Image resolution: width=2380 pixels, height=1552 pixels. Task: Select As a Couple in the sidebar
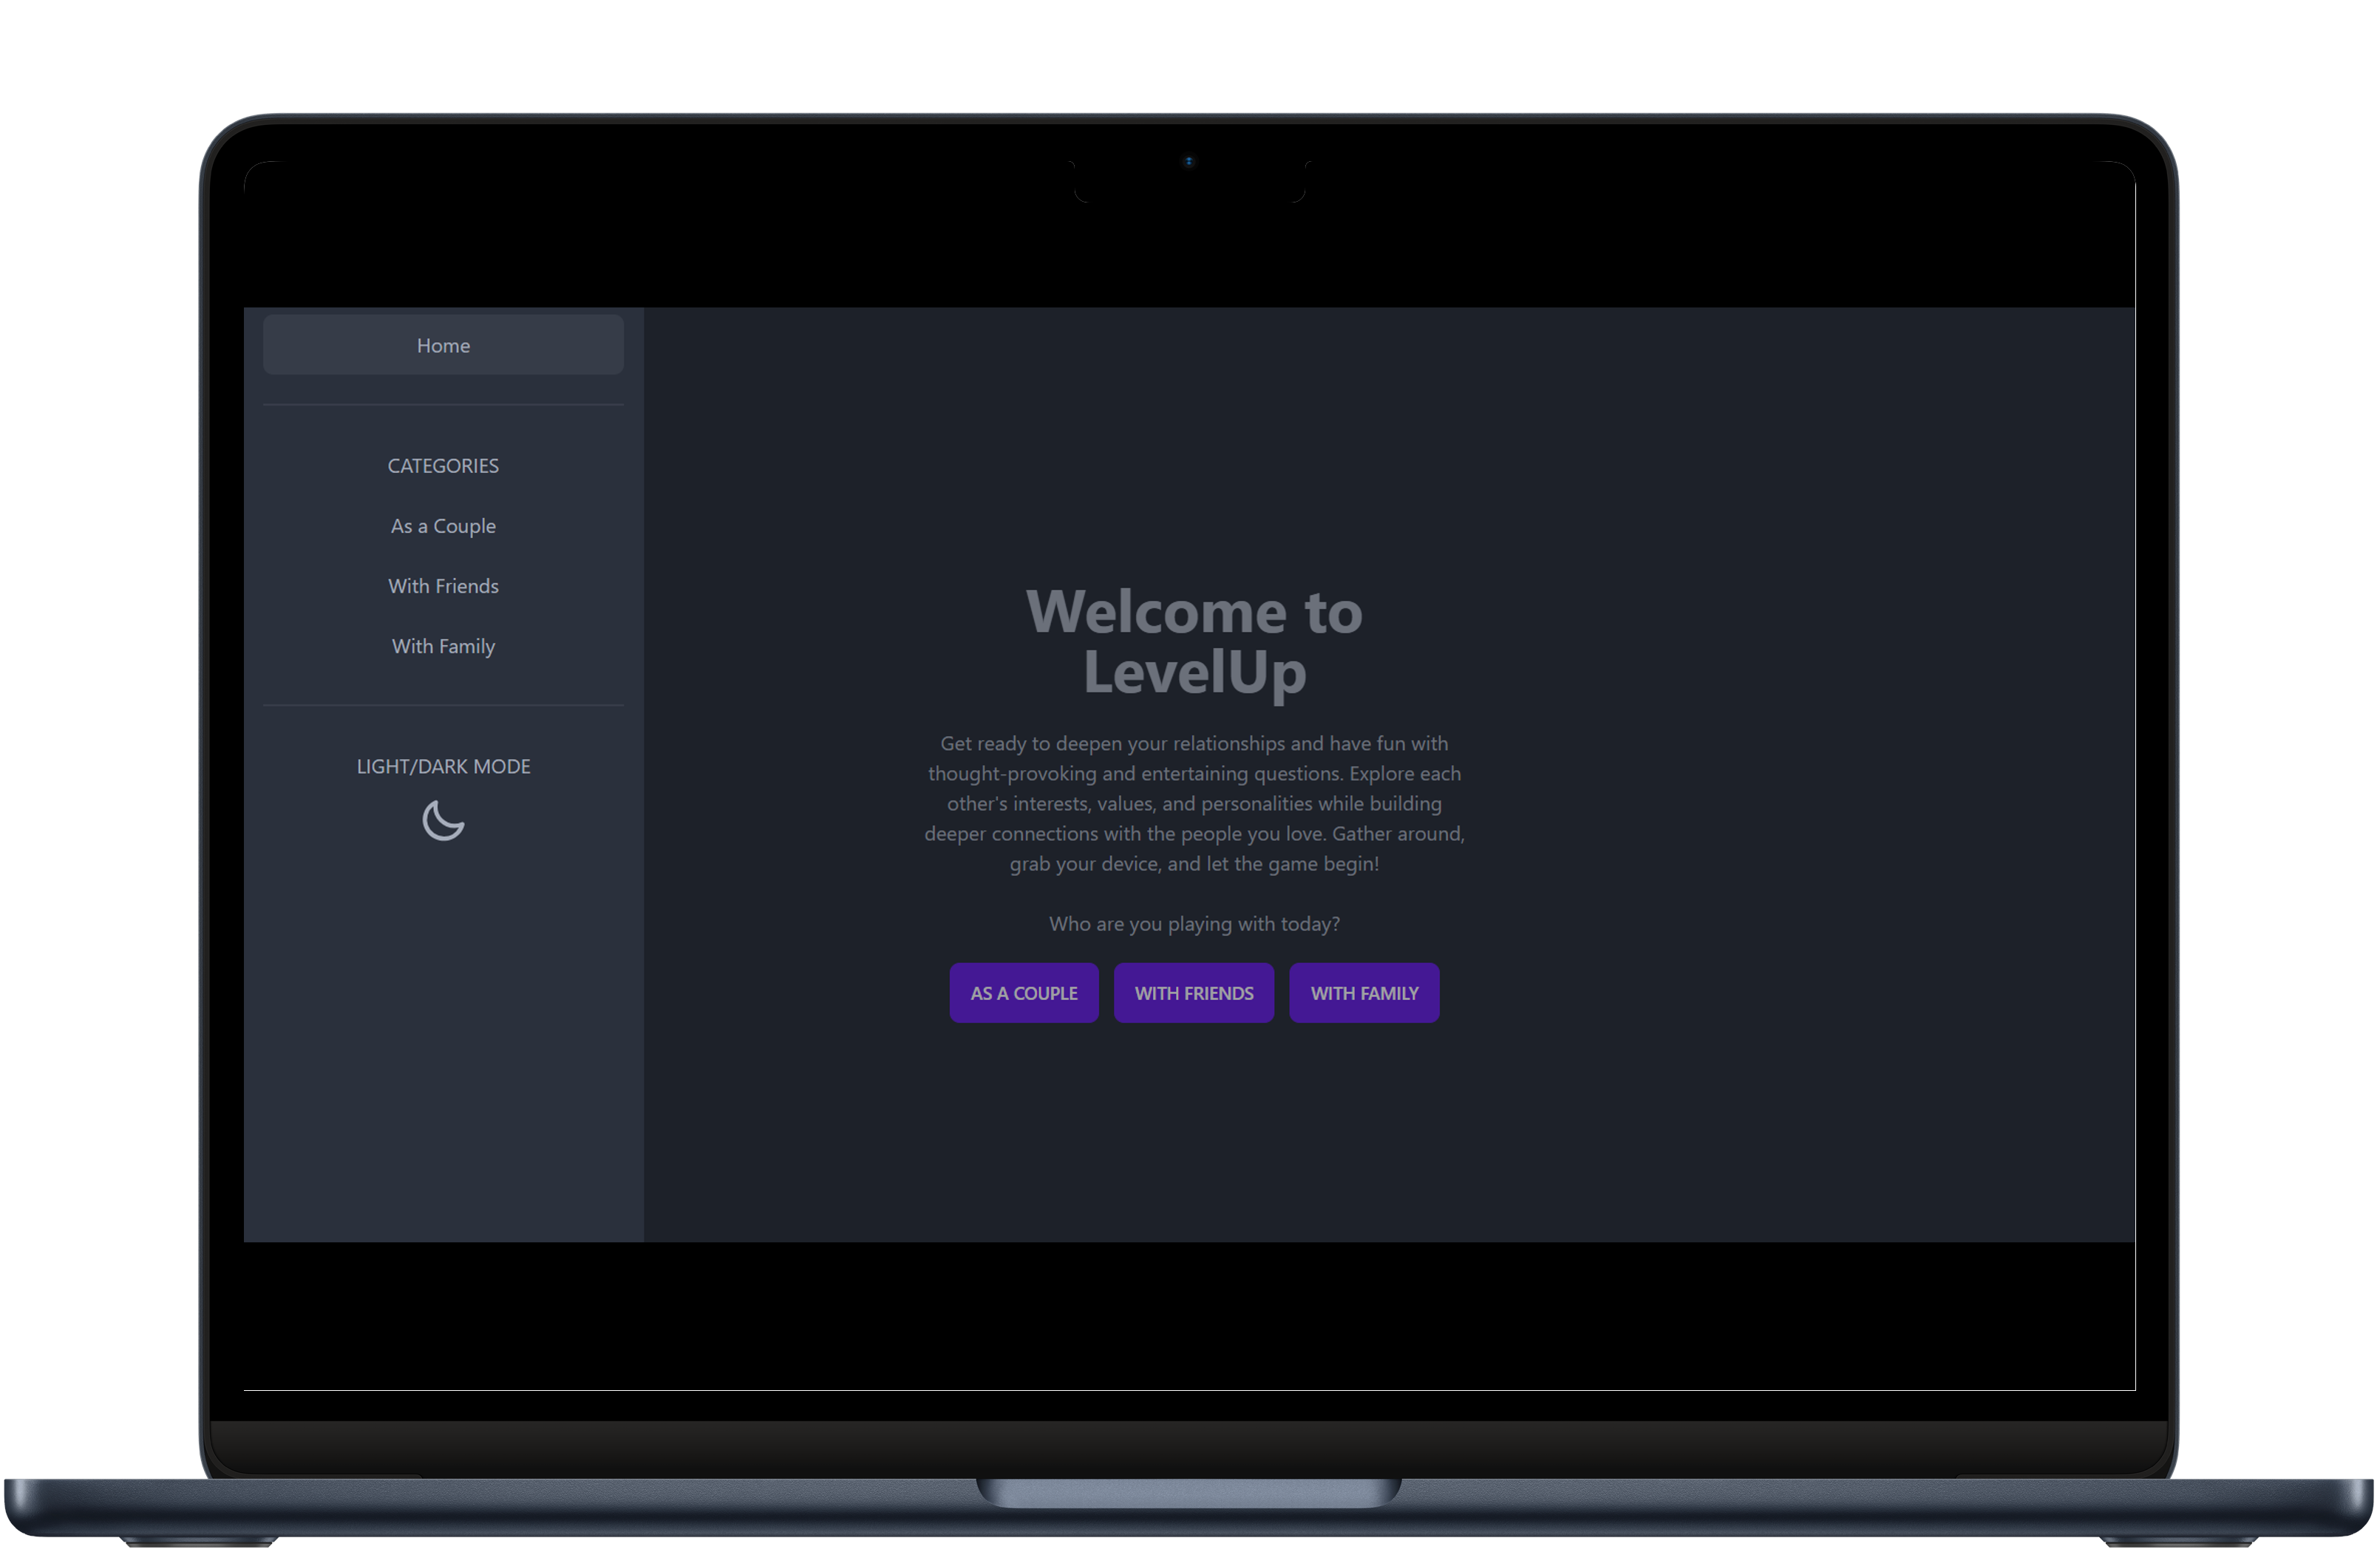443,526
